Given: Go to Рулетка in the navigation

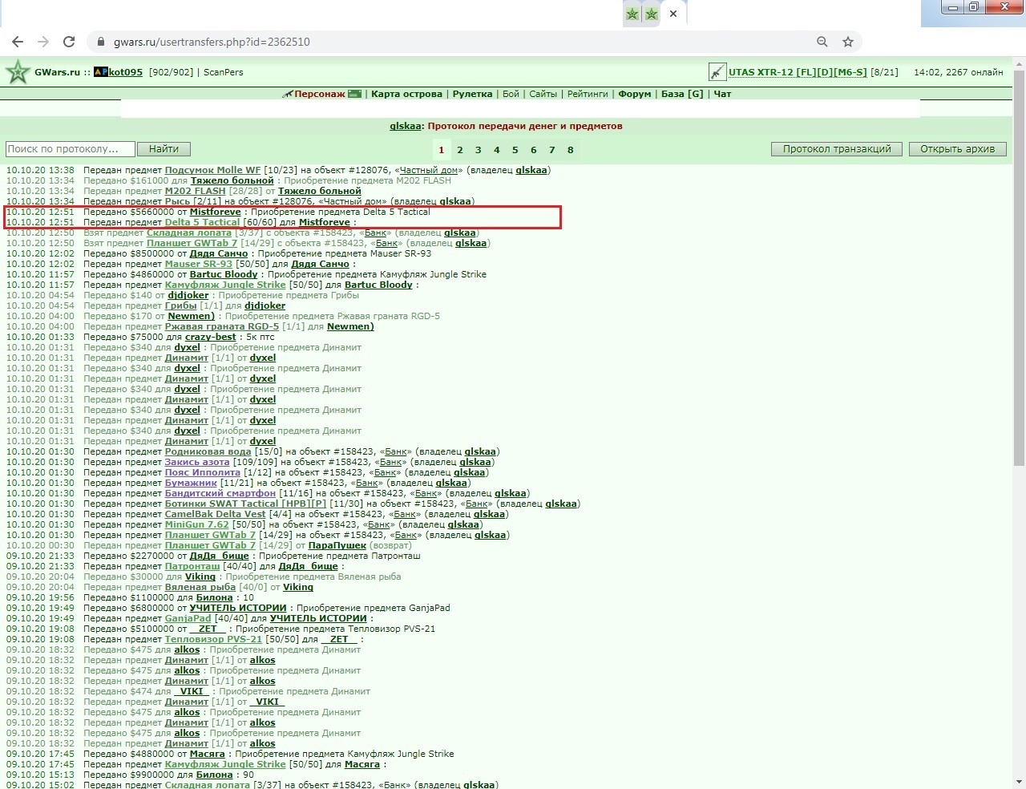Looking at the screenshot, I should [472, 94].
